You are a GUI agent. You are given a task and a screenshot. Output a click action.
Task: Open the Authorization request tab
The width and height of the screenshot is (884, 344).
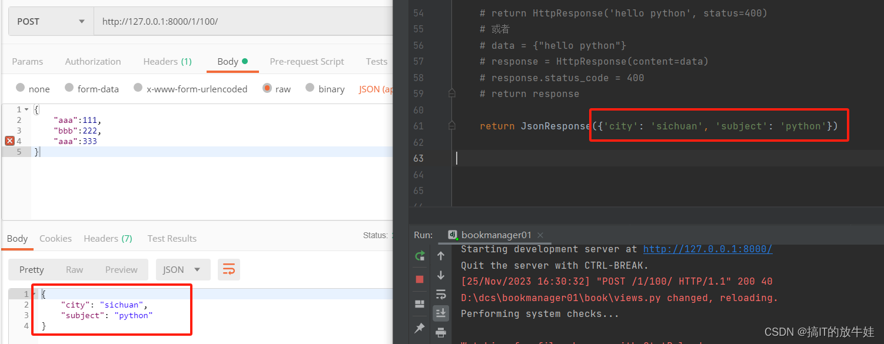[93, 62]
